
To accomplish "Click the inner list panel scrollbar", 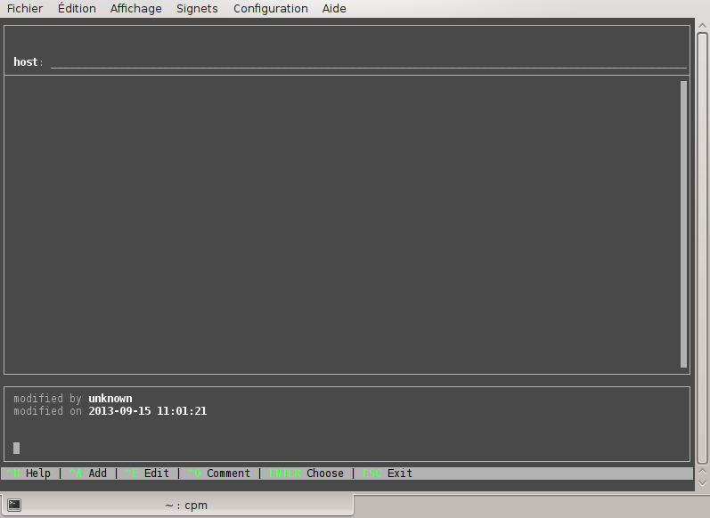I will point(683,223).
